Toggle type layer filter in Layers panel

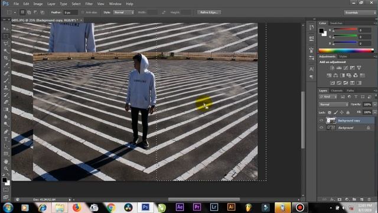tap(356, 97)
